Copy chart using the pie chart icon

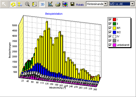(x=65, y=4)
